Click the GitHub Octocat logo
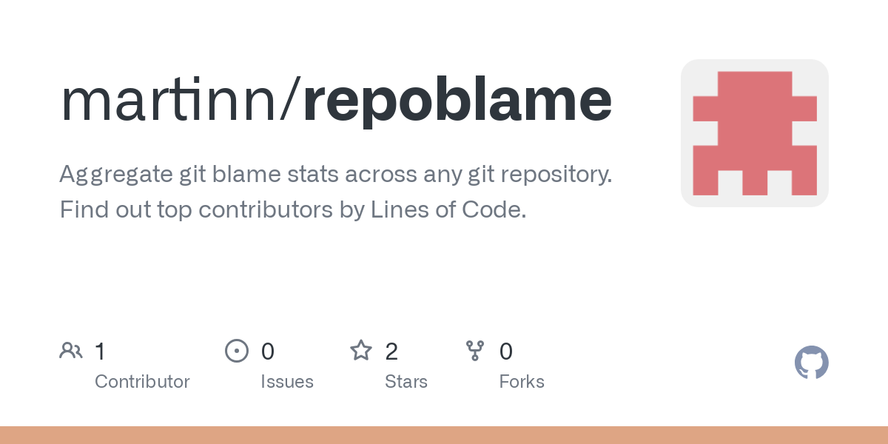Viewport: 888px width, 444px height. click(x=811, y=363)
